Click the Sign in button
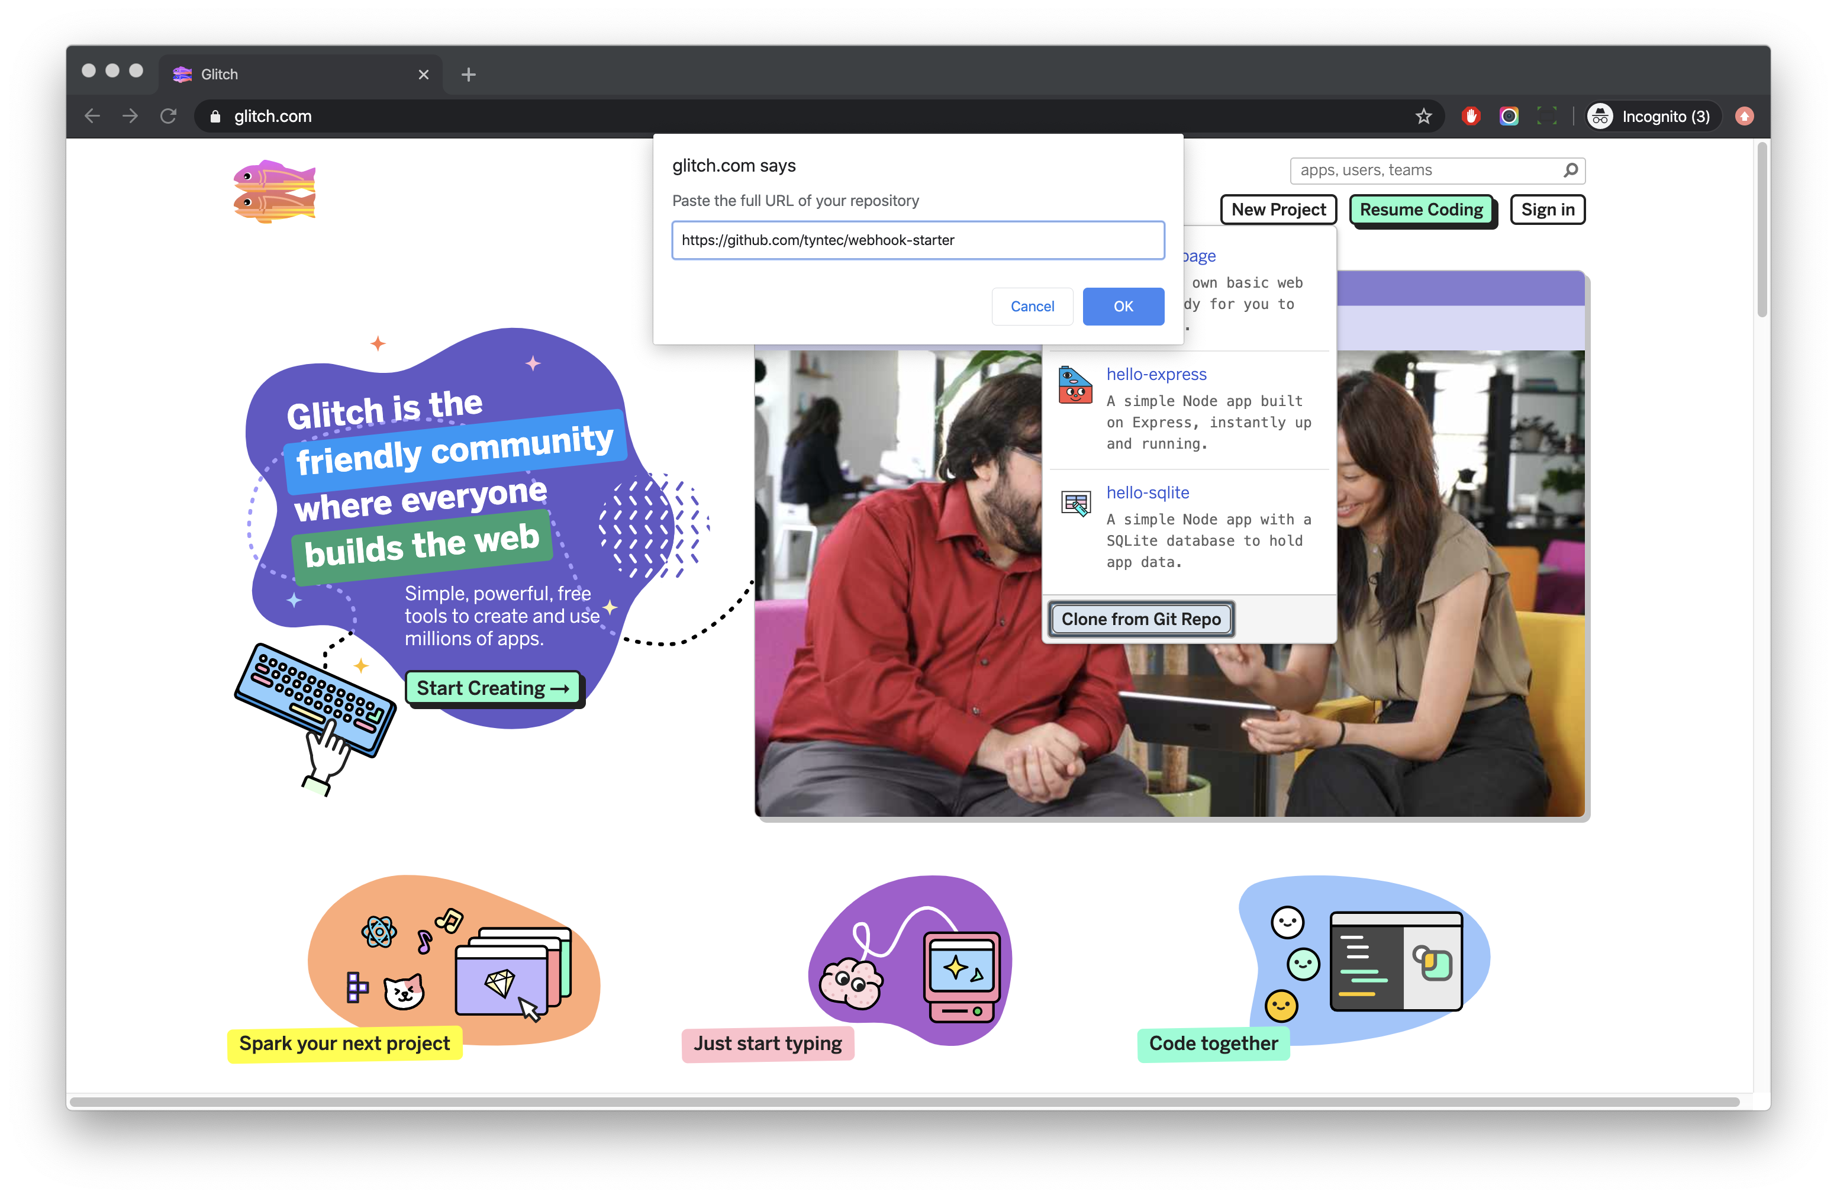This screenshot has height=1198, width=1837. (1548, 210)
